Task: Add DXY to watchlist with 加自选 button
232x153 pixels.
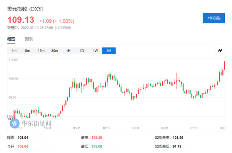Action: 214,18
